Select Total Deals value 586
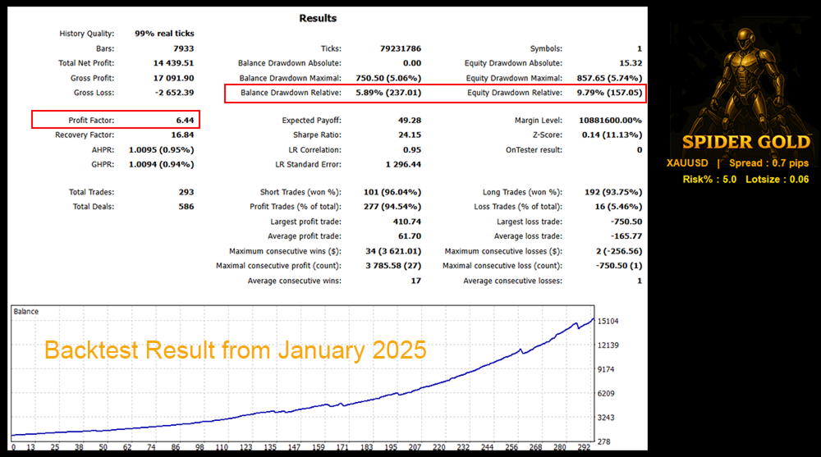 click(x=186, y=207)
